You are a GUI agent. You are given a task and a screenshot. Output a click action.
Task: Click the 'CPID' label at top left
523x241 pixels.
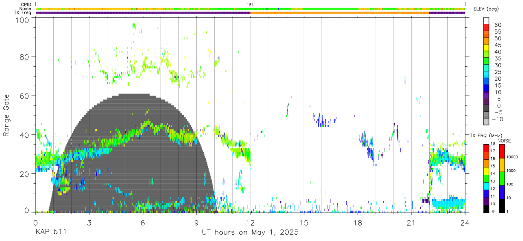coord(26,4)
